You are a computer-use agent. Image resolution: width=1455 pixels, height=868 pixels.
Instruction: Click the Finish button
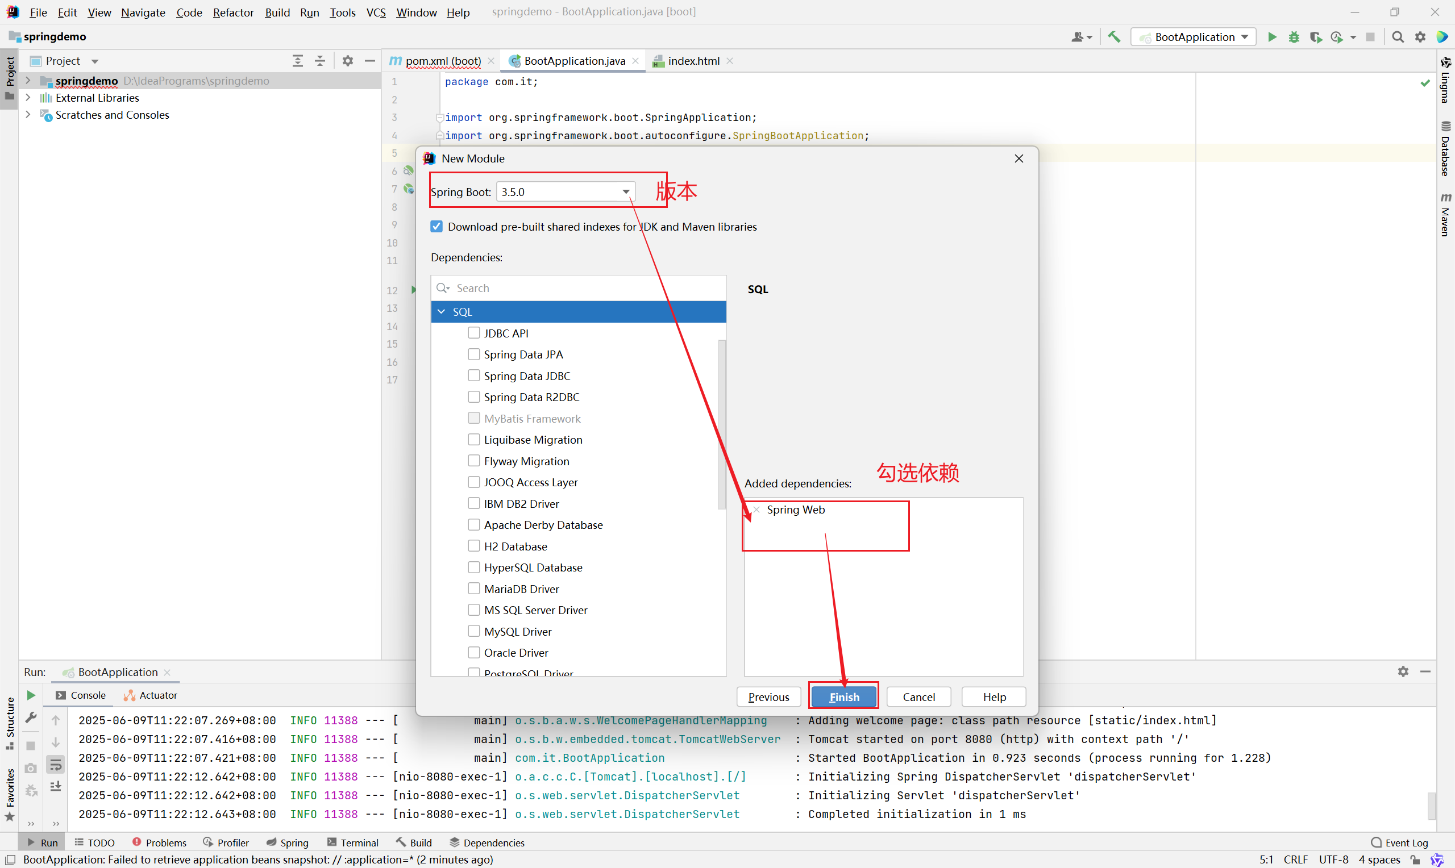point(843,696)
